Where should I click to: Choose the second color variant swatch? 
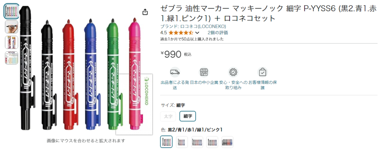click(182, 142)
